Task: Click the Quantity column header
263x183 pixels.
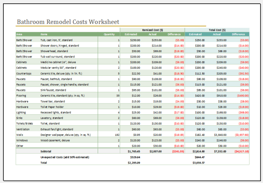Action: tap(109, 34)
